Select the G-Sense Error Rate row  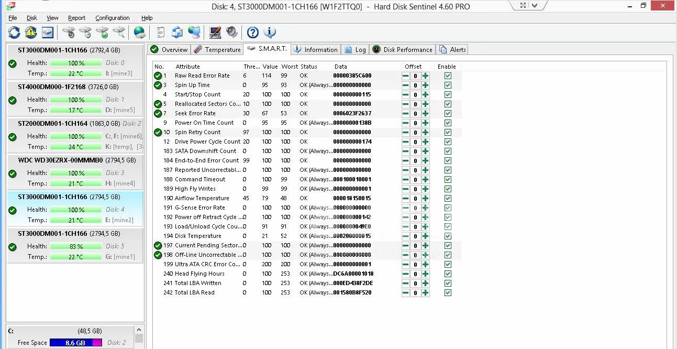tap(307, 208)
